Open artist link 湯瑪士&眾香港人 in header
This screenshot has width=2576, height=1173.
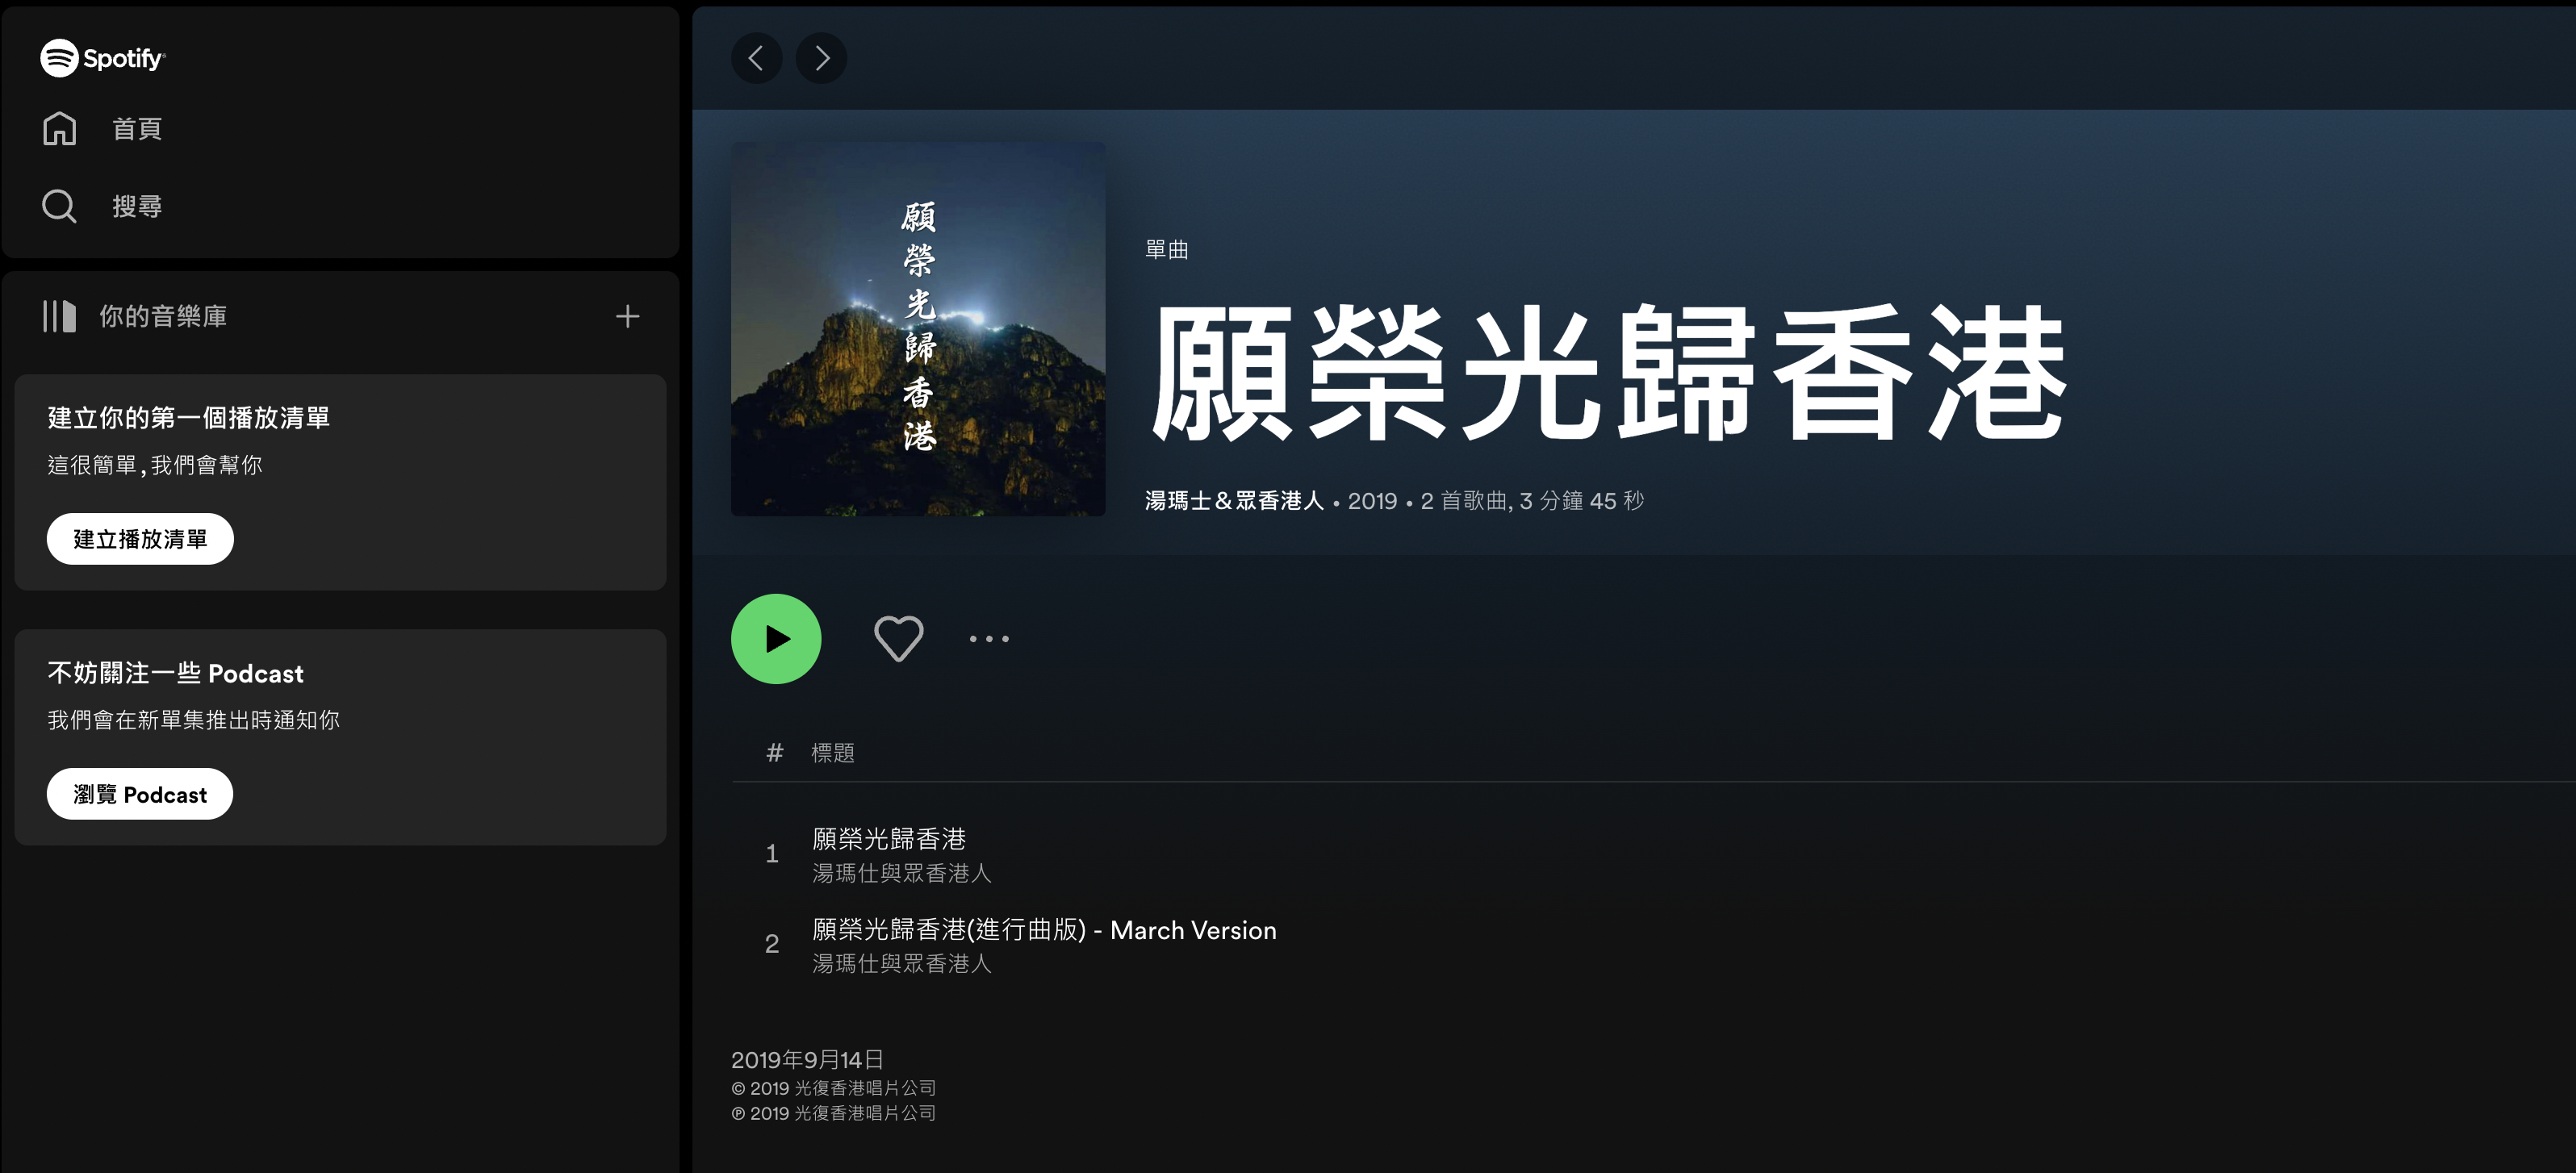click(x=1234, y=500)
